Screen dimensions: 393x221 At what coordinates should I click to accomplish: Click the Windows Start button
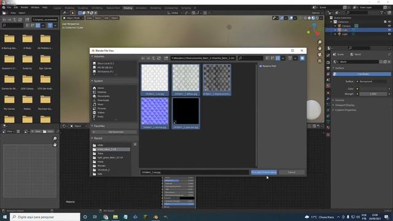coord(4,217)
